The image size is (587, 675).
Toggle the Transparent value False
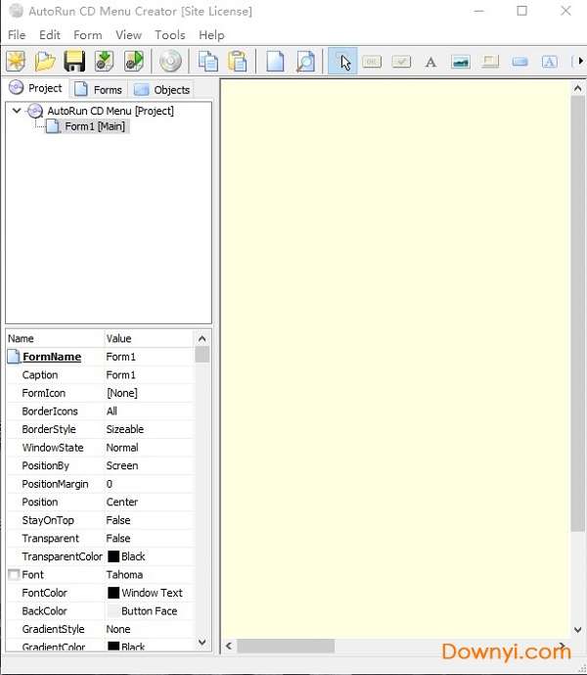(x=118, y=538)
